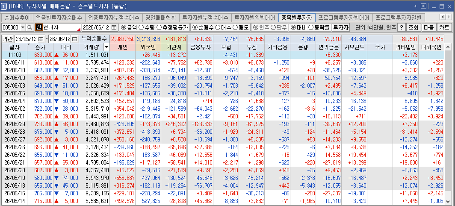Open calendar for start date 26/05/12
The height and width of the screenshot is (206, 455).
pos(41,39)
